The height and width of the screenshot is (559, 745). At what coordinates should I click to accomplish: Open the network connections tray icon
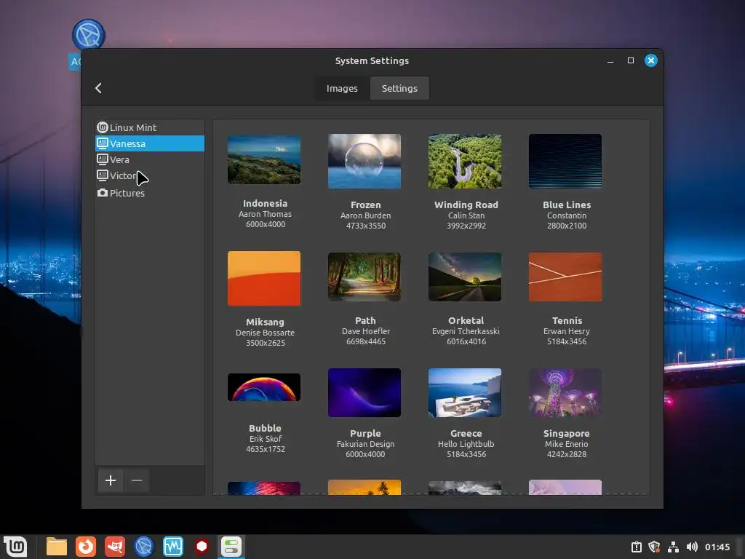(x=673, y=547)
